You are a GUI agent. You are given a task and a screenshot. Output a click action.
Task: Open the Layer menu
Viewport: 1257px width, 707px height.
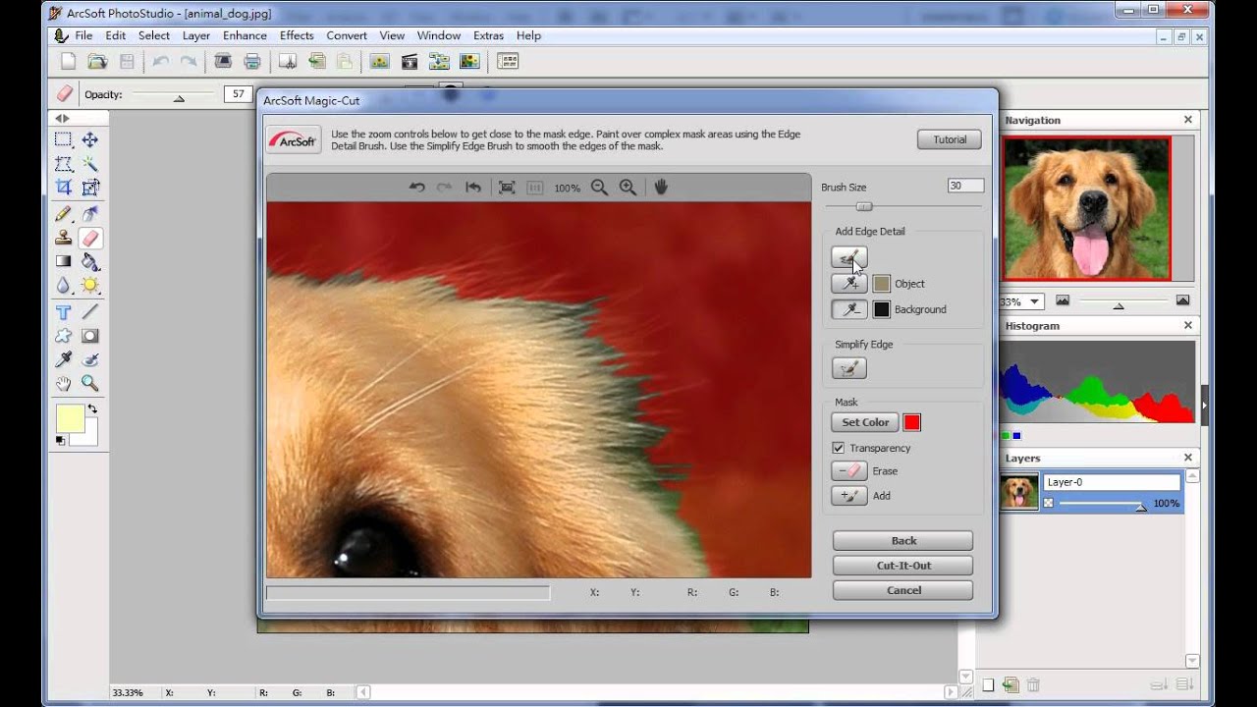pos(196,35)
